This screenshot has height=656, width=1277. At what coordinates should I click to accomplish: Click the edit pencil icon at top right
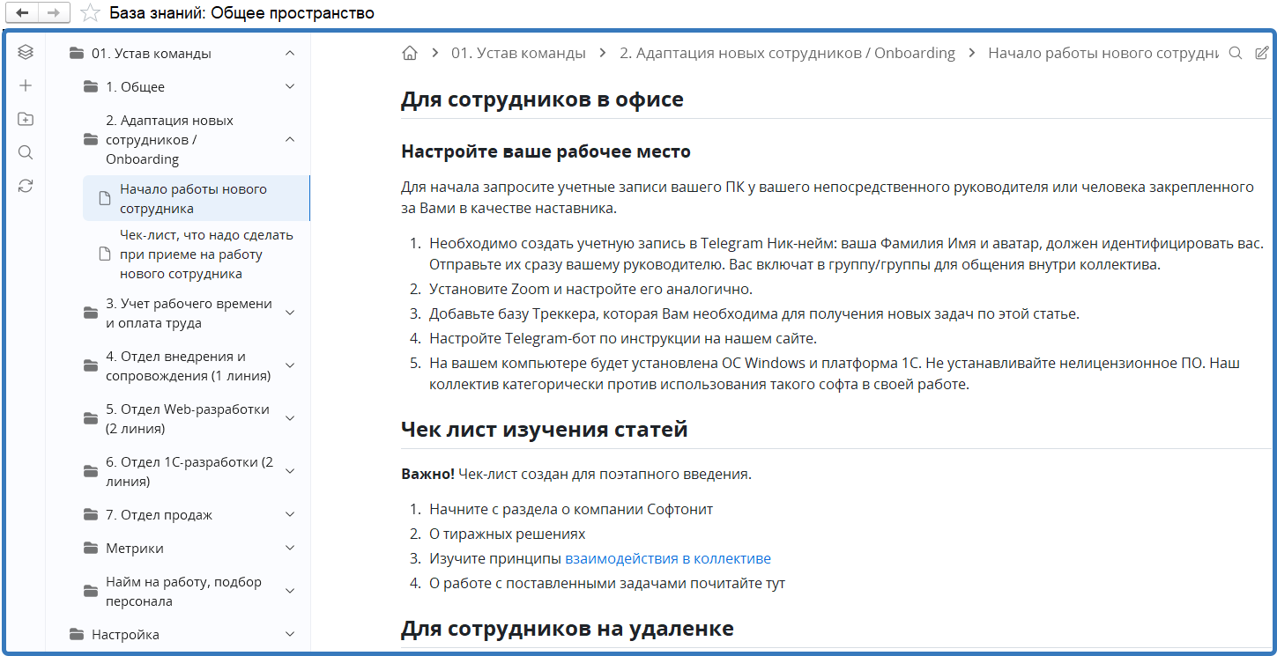pos(1262,53)
